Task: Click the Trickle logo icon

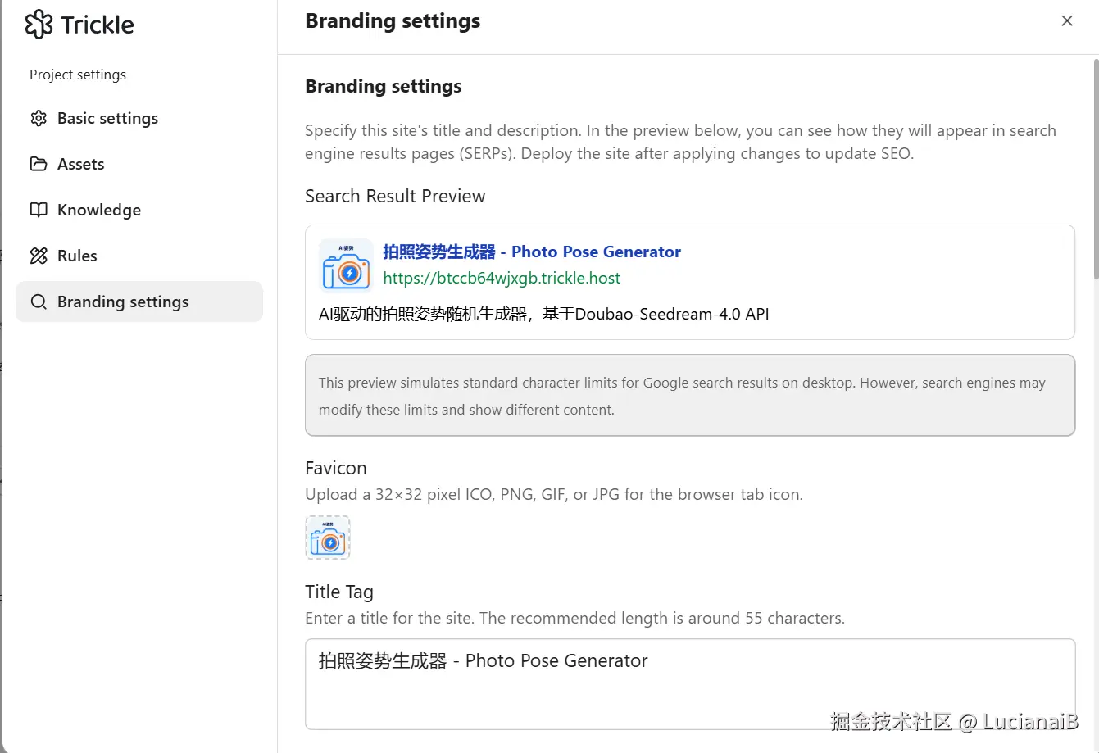Action: click(39, 25)
